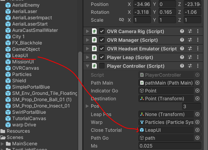Click the Ms value field 0.025
Viewport: 208px width, 150px height.
[x=170, y=146]
